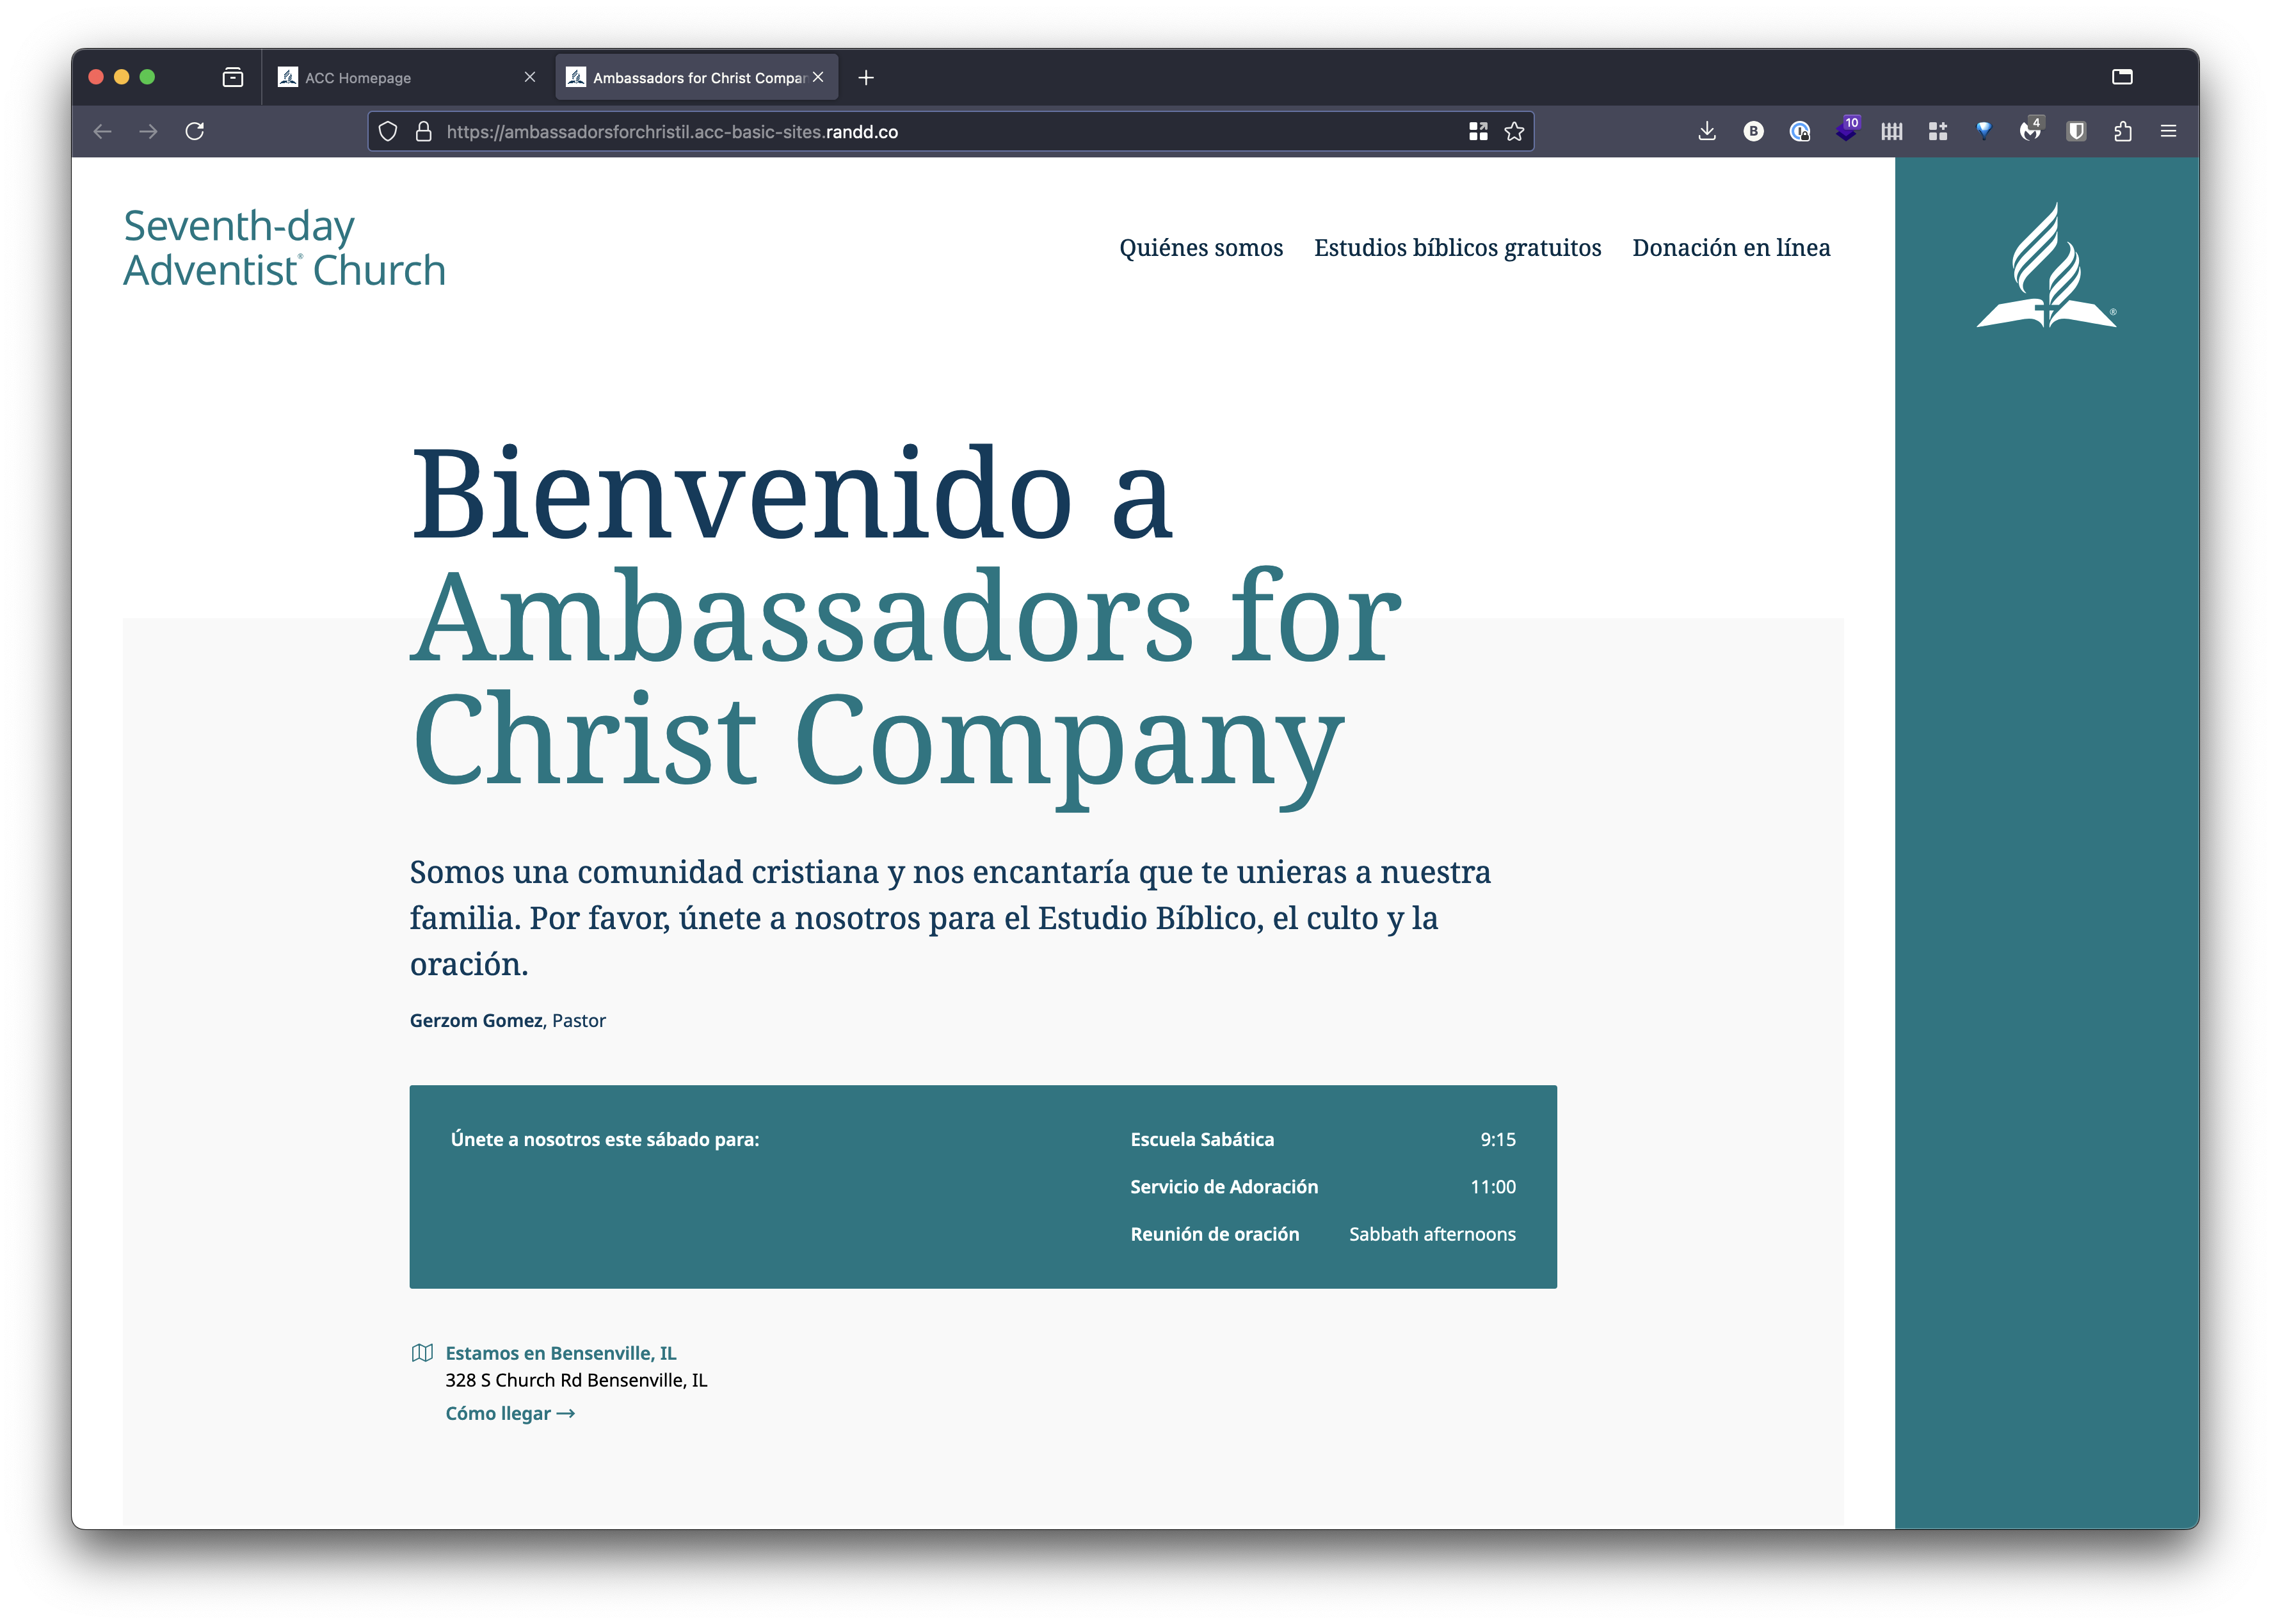Open the Extensions puzzle piece menu
Screen dimensions: 2271x1624
(2123, 131)
